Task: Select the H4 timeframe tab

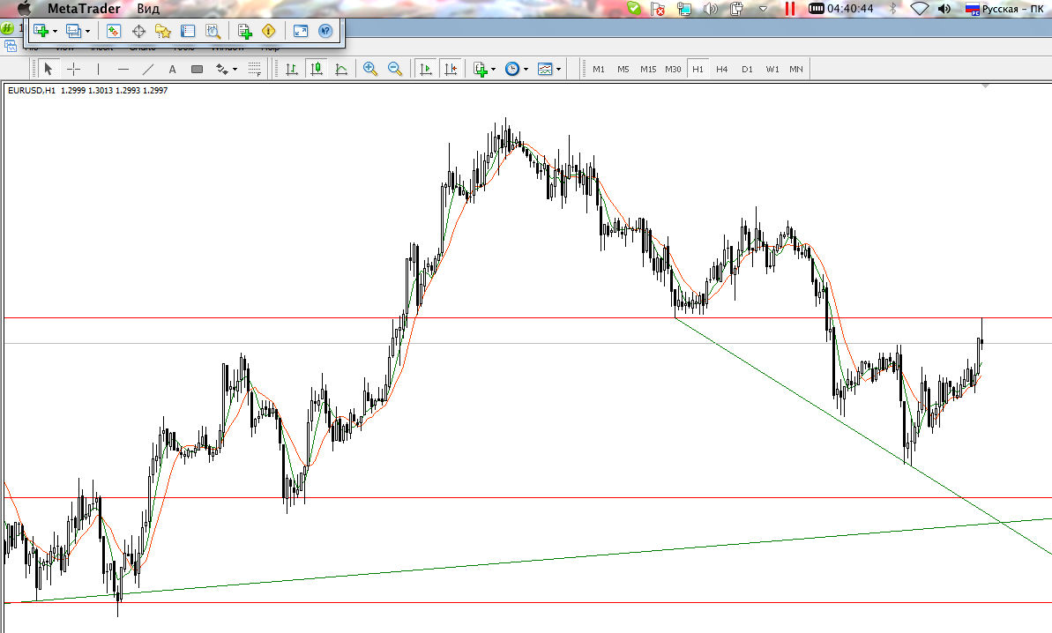Action: click(x=722, y=69)
